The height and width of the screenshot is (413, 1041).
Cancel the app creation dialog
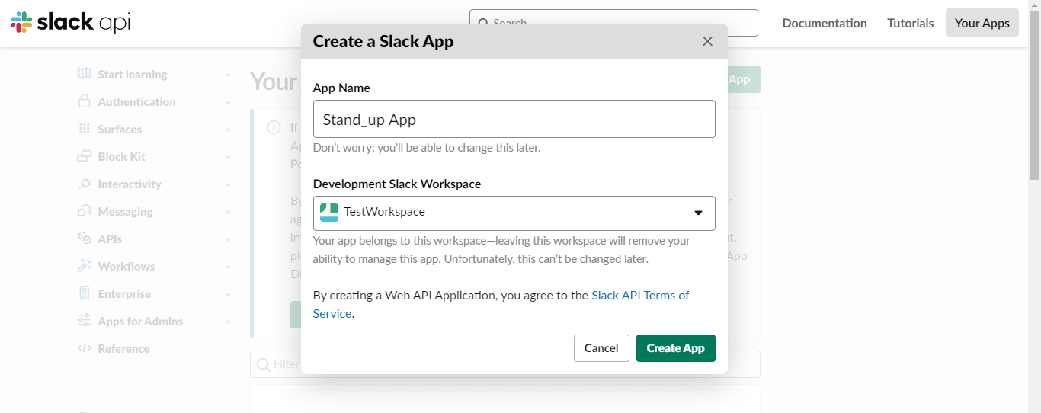tap(601, 348)
